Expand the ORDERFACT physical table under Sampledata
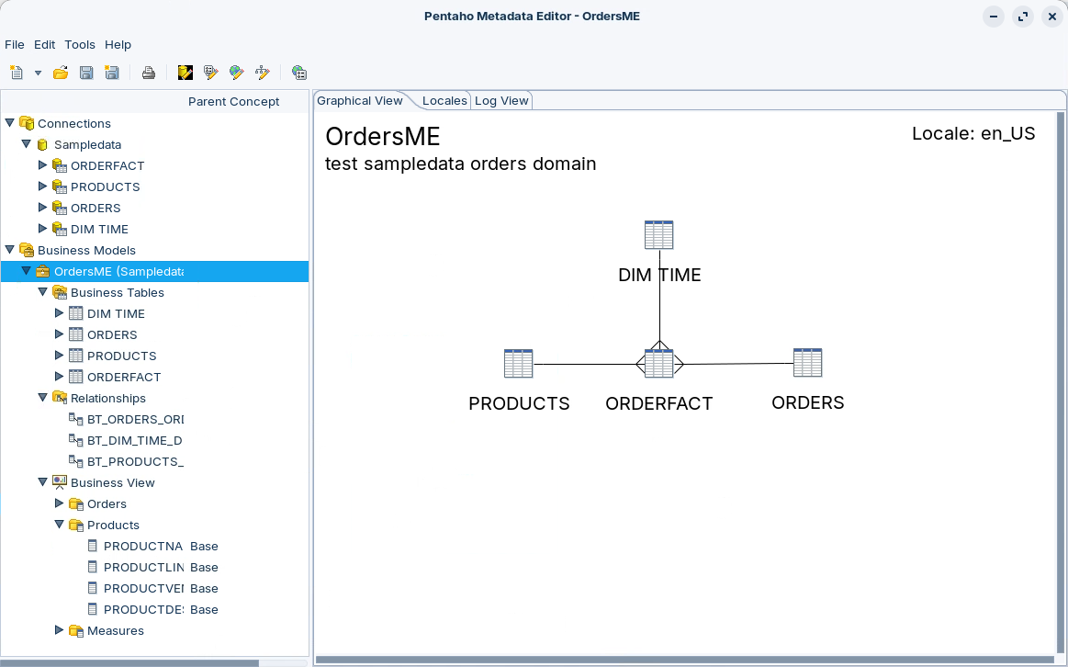1068x667 pixels. (x=43, y=165)
